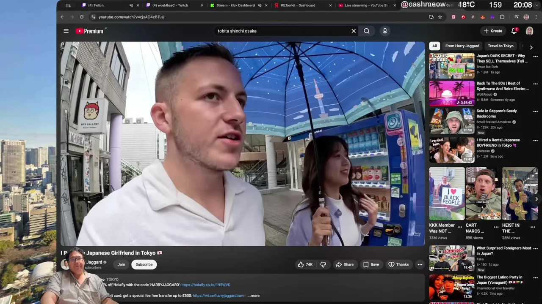Open the holafly.sjv.io link
The image size is (542, 304).
click(206, 285)
